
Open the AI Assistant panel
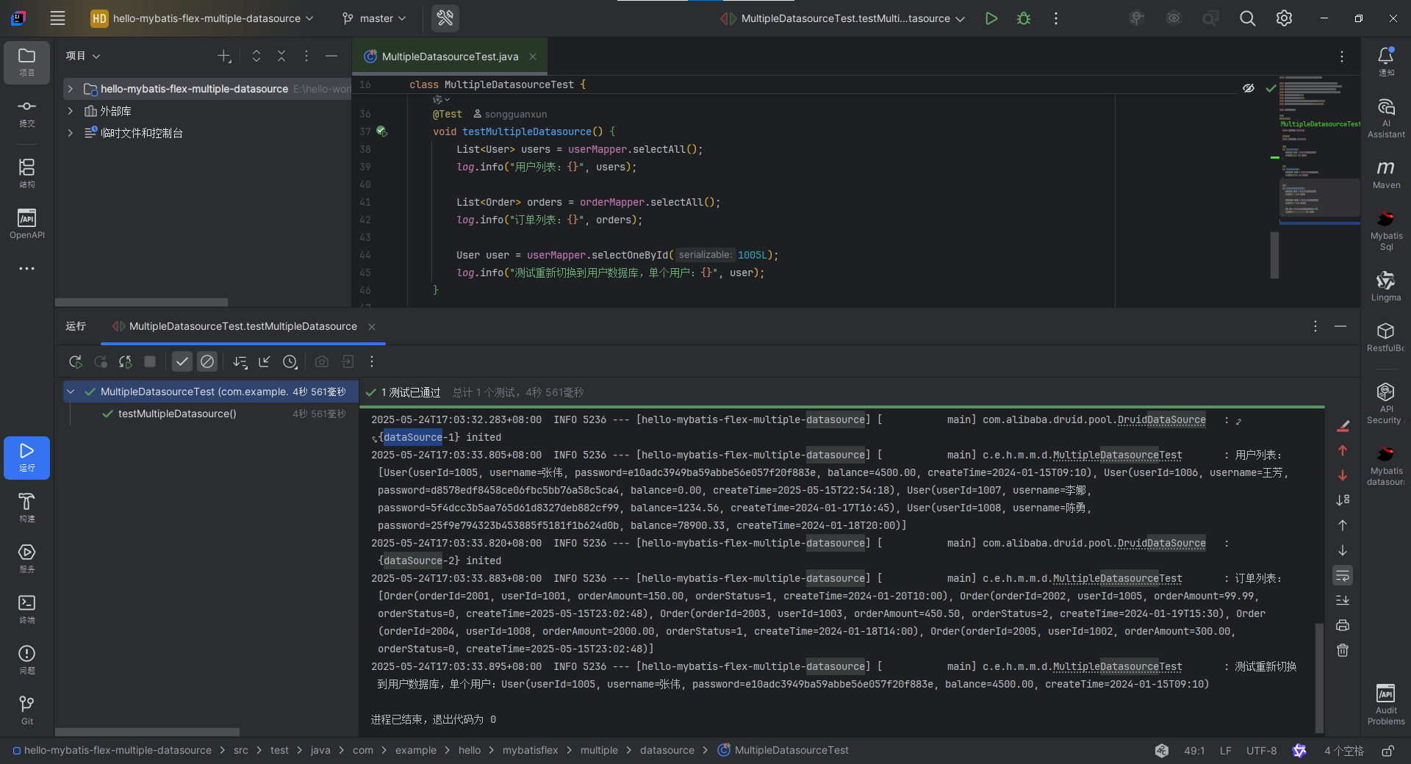point(1386,118)
